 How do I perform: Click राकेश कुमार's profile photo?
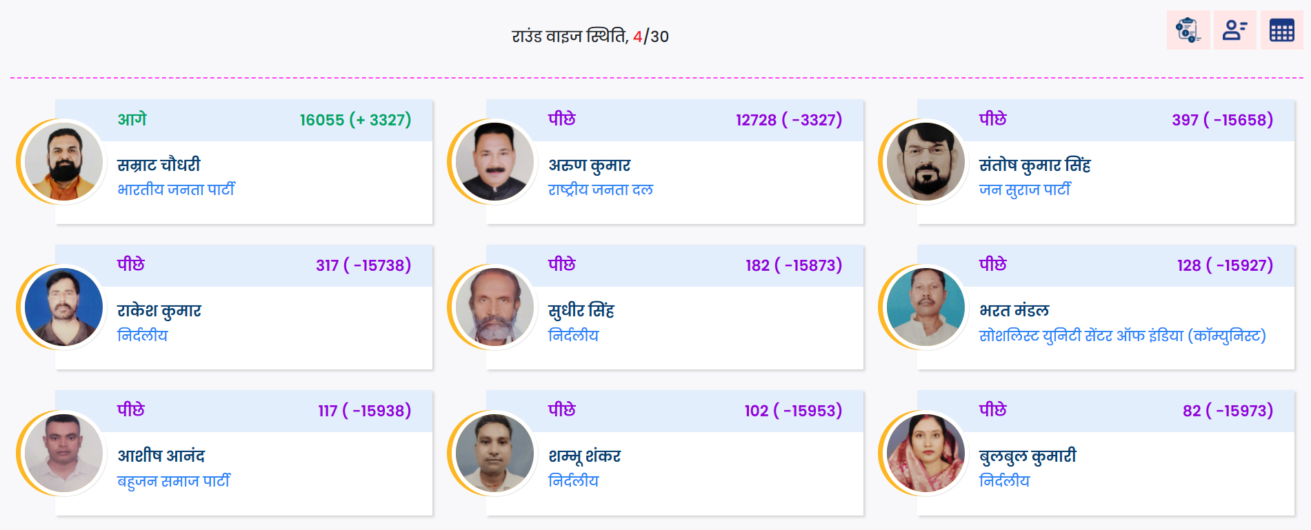click(63, 307)
